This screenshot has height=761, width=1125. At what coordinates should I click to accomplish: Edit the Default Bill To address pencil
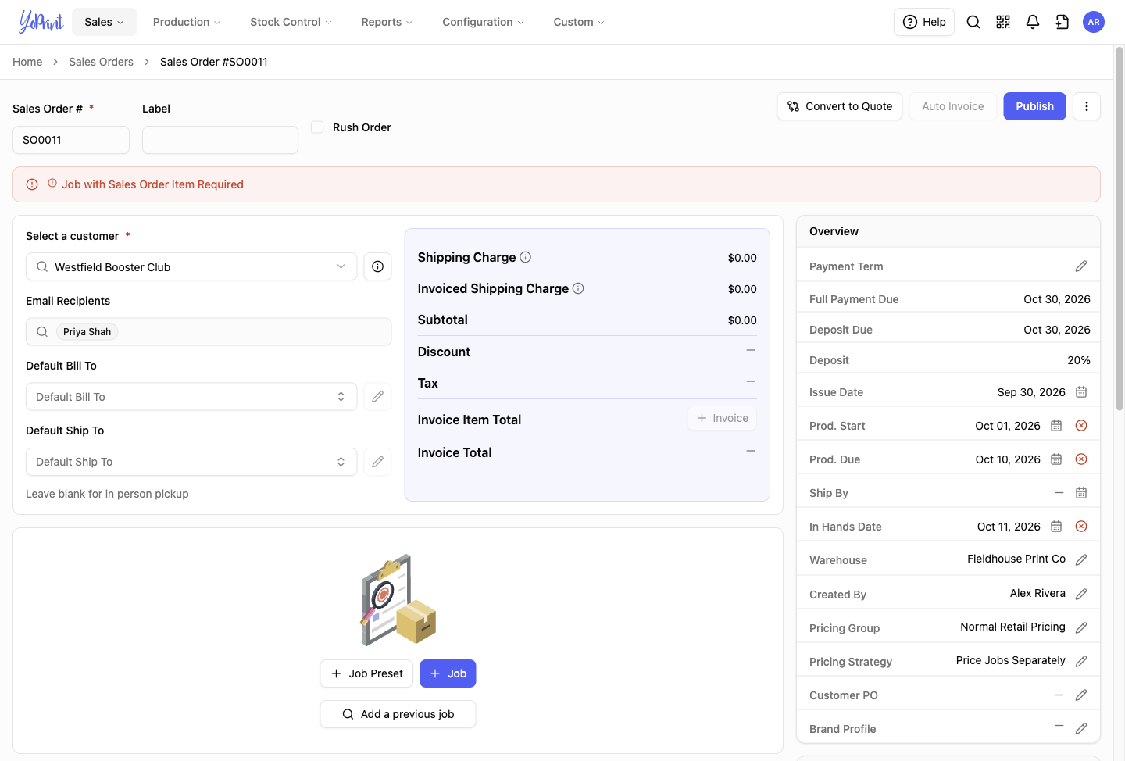coord(377,397)
